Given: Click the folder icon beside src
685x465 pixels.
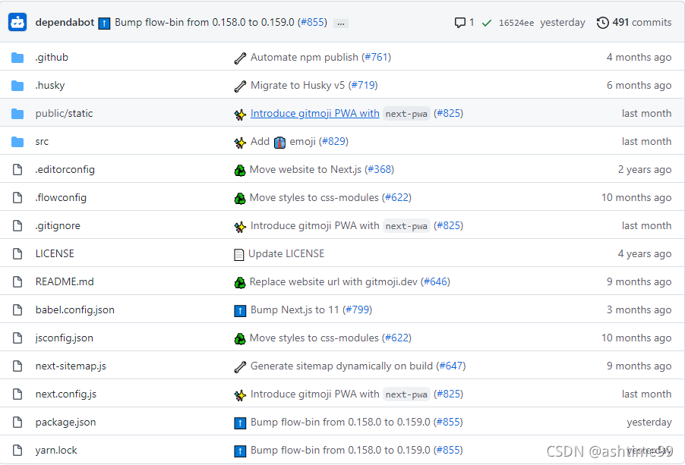Looking at the screenshot, I should (17, 141).
